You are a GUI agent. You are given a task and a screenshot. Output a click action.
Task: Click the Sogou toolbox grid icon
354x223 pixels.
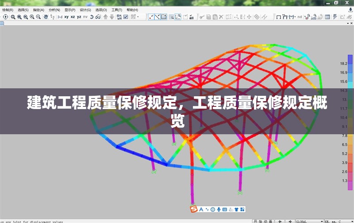pyautogui.click(x=242, y=209)
